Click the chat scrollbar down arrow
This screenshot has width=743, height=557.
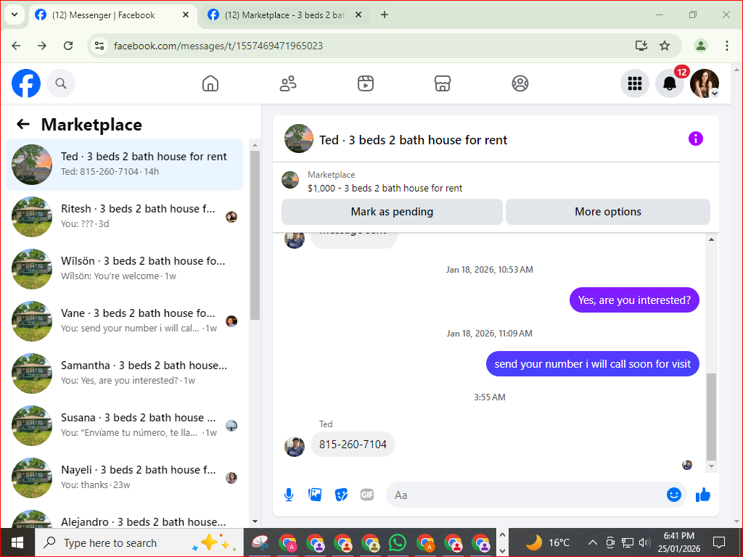711,466
